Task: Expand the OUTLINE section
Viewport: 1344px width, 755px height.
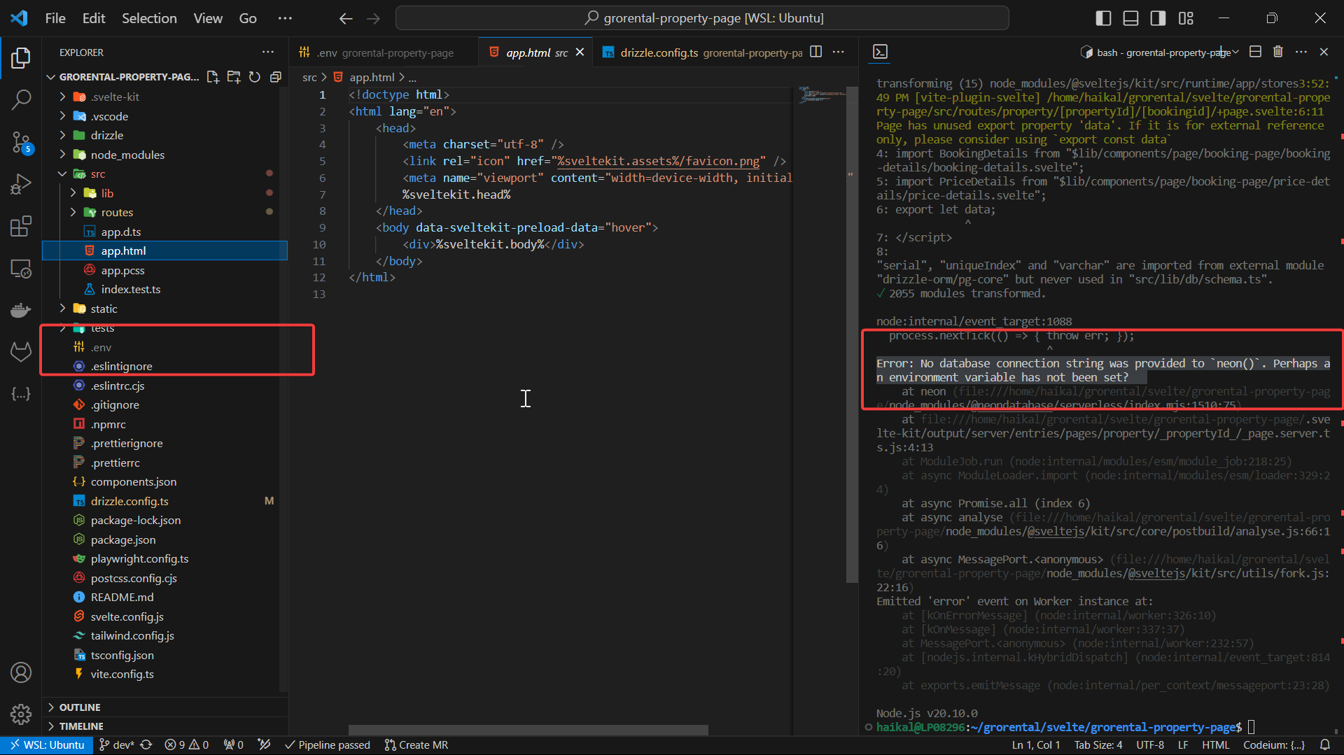Action: 80,707
